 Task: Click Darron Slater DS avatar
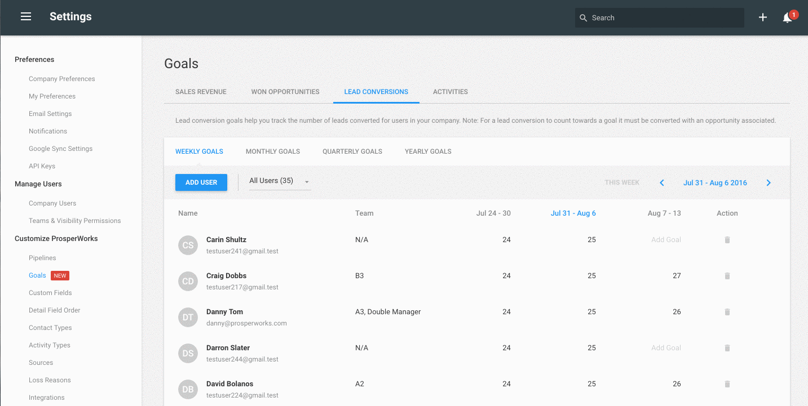pyautogui.click(x=188, y=353)
